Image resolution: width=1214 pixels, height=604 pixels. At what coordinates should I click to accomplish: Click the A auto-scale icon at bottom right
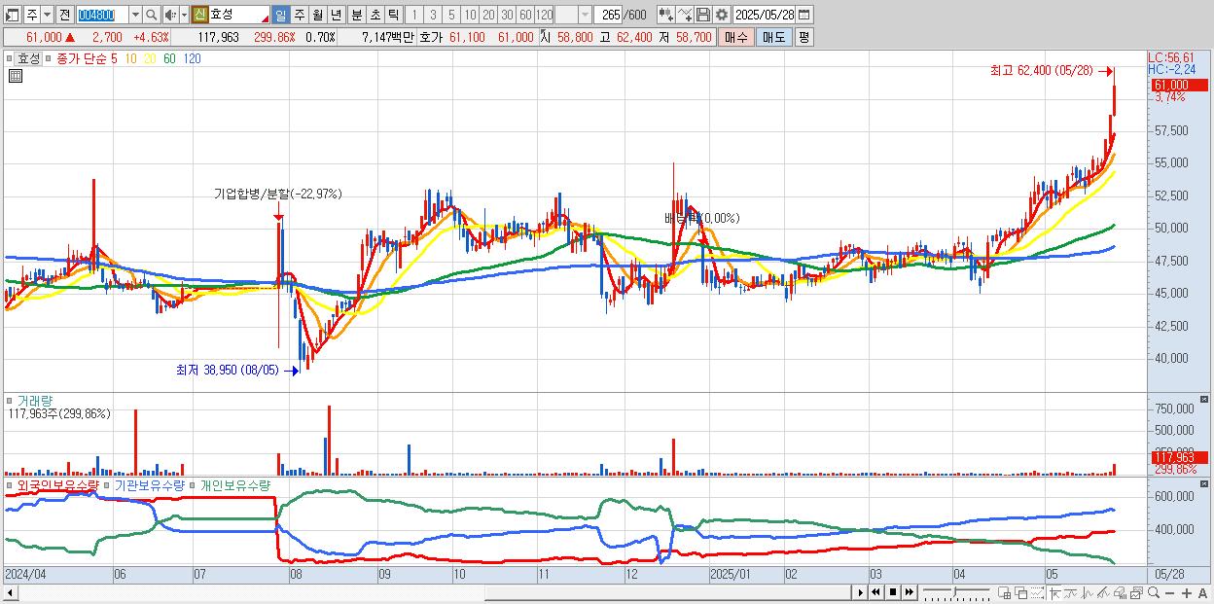(1203, 592)
